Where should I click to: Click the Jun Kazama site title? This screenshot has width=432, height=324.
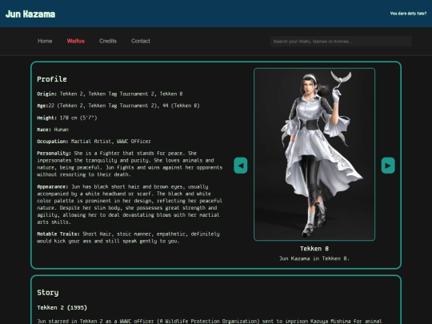pos(30,14)
